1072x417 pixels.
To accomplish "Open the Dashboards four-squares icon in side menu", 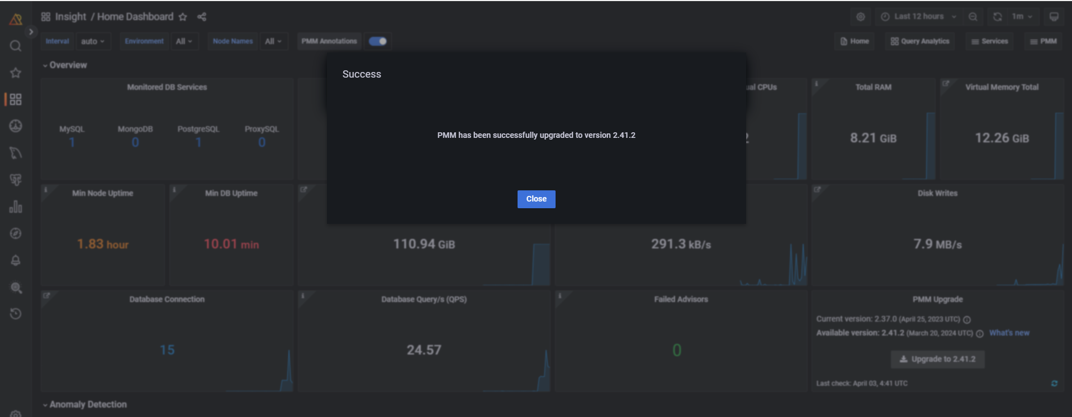I will click(x=16, y=99).
